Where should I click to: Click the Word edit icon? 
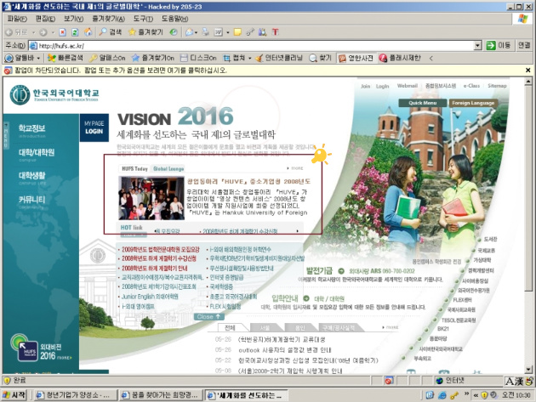click(x=219, y=32)
